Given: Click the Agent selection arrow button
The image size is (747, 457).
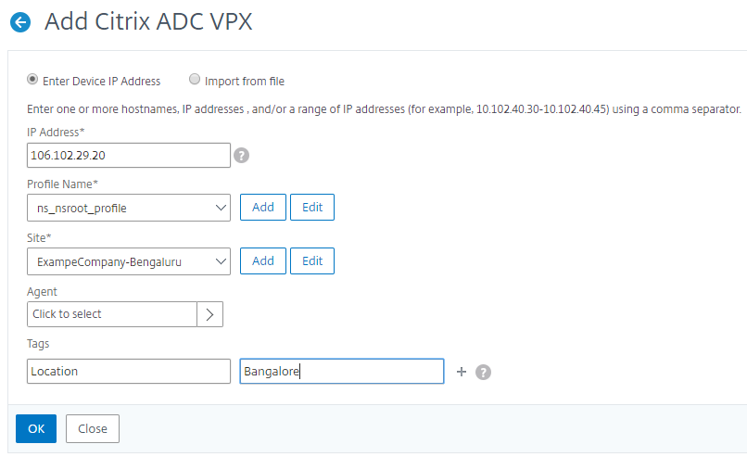Looking at the screenshot, I should click(x=210, y=314).
